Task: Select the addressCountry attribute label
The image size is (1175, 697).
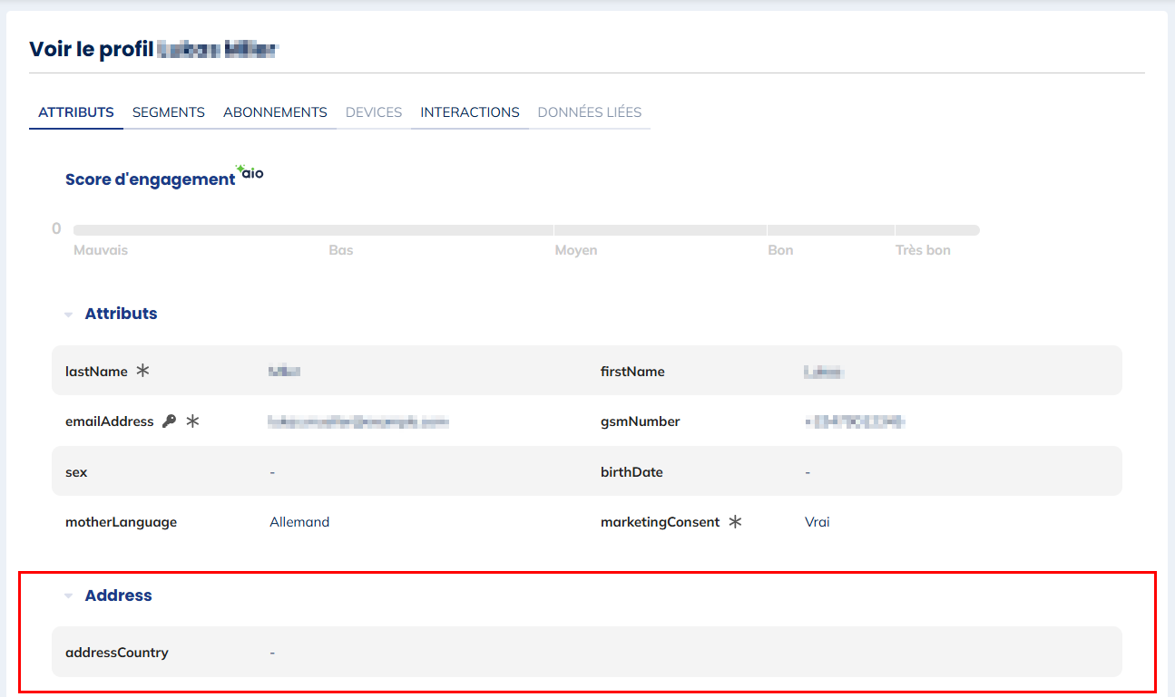Action: point(117,653)
